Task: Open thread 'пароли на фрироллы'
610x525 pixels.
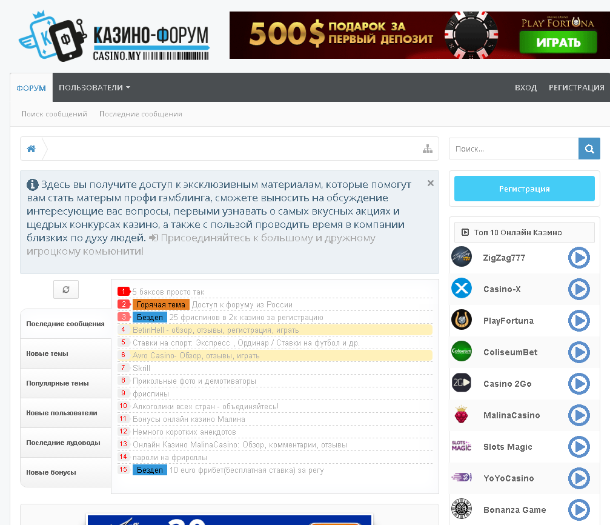Action: tap(170, 458)
